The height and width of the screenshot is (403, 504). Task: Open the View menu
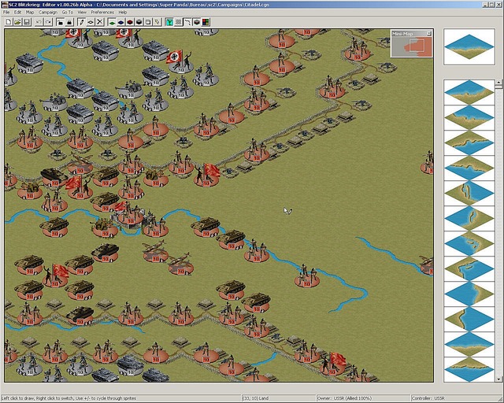click(82, 13)
